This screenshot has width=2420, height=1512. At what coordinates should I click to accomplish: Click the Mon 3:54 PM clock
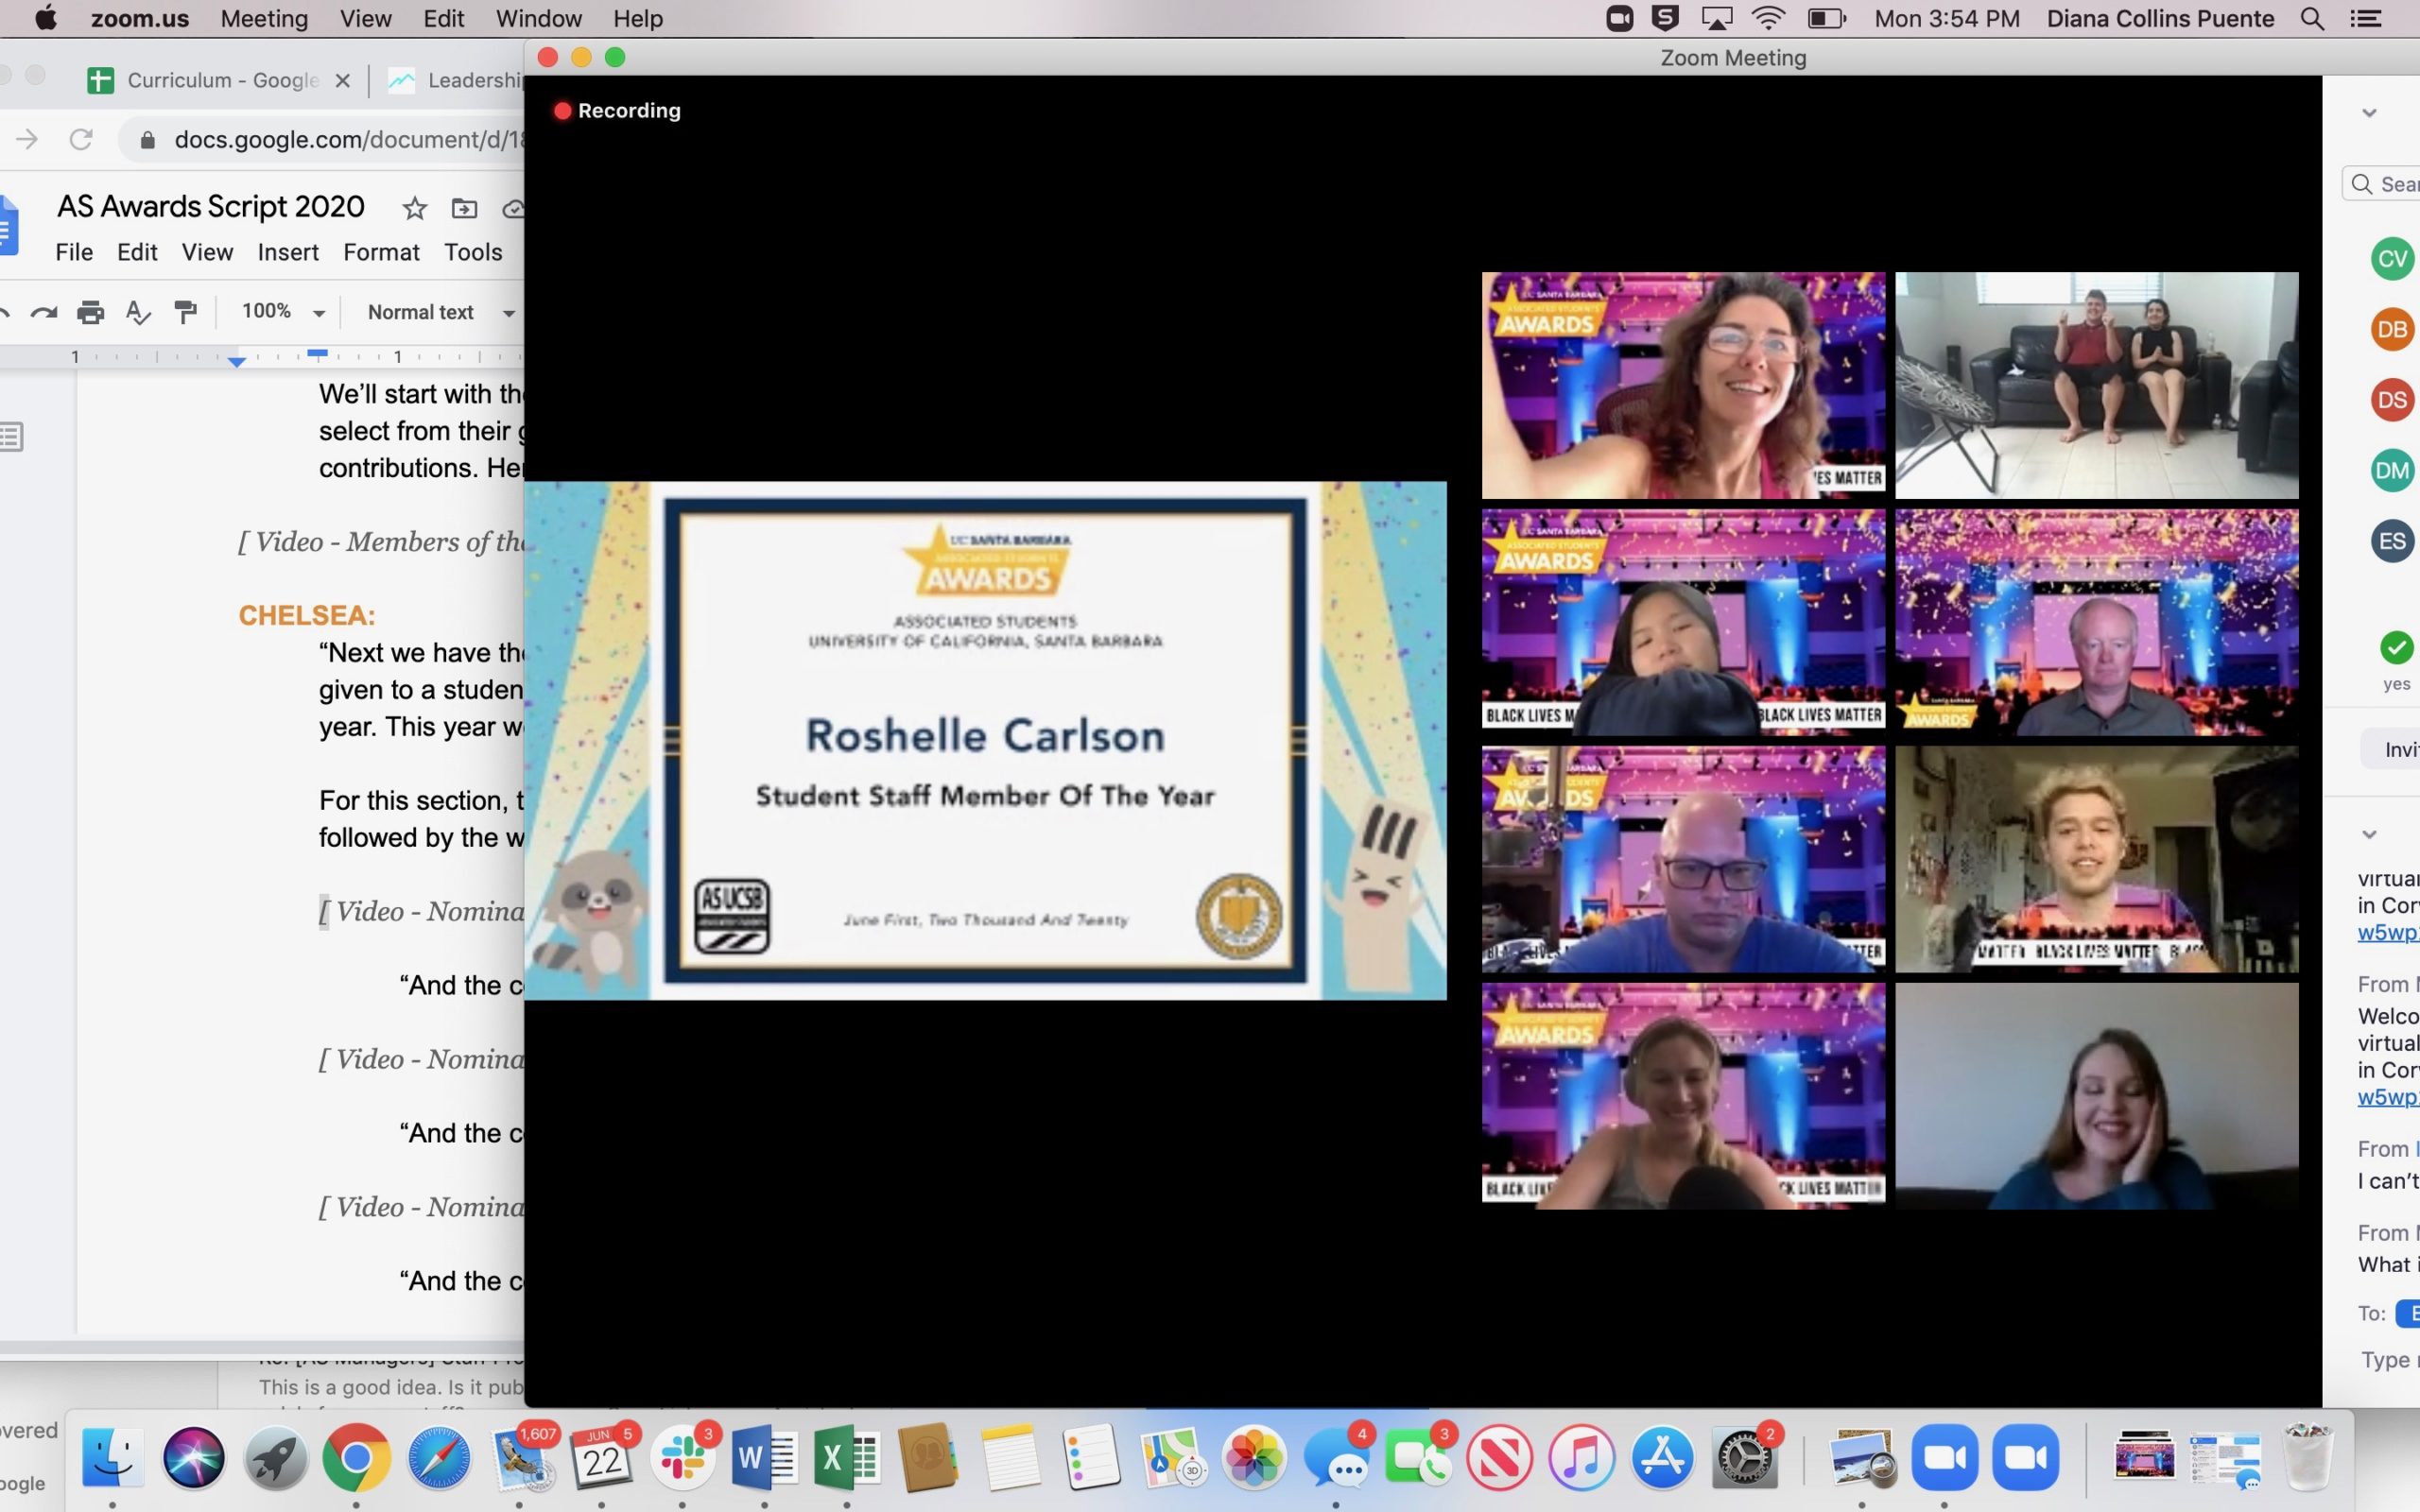(x=1947, y=19)
